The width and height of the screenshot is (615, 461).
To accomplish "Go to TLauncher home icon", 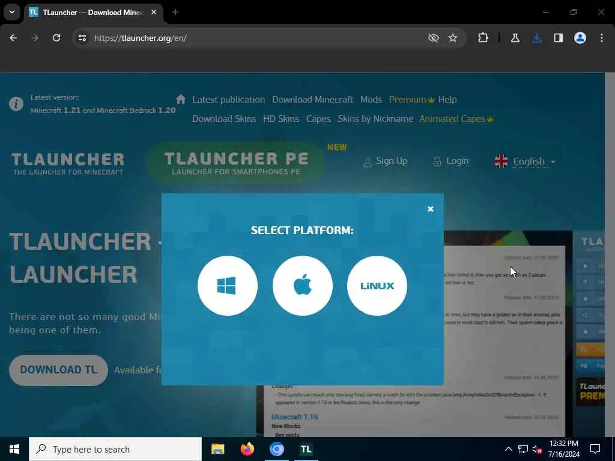I will pos(180,99).
